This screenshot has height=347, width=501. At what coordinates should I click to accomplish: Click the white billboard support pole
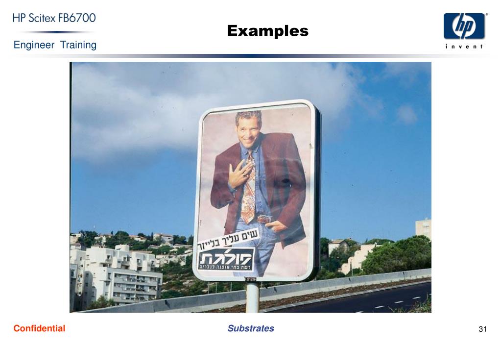click(252, 297)
